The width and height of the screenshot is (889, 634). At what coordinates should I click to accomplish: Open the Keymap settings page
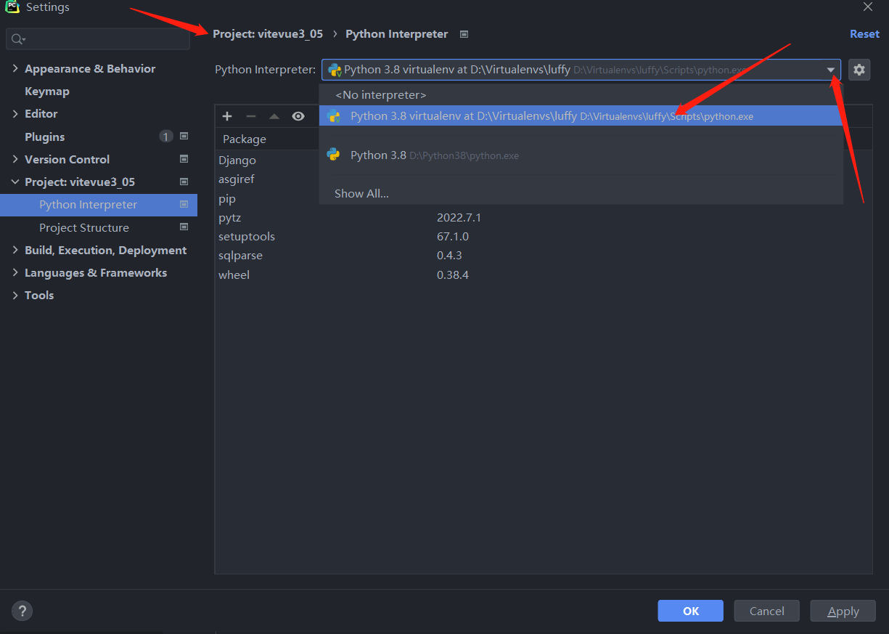47,91
